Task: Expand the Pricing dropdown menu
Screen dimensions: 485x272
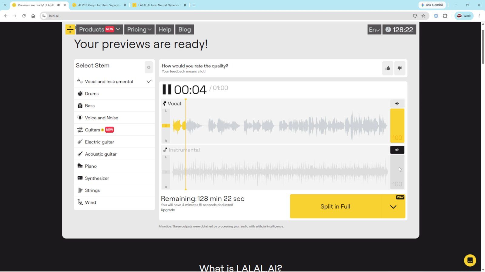Action: click(139, 29)
